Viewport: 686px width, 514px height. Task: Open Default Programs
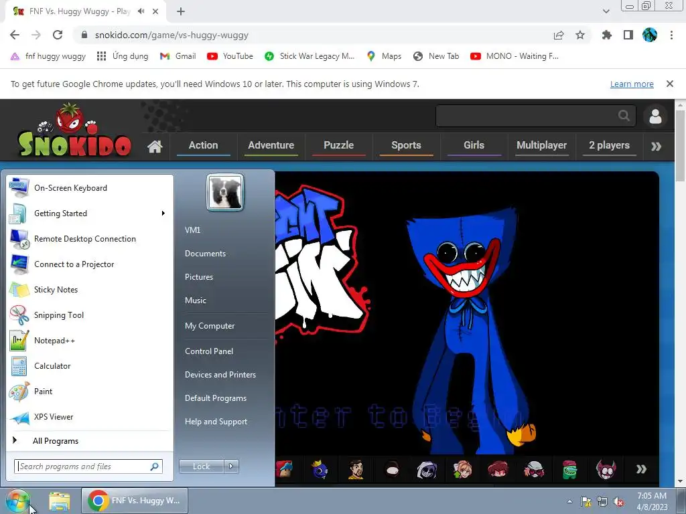tap(216, 398)
